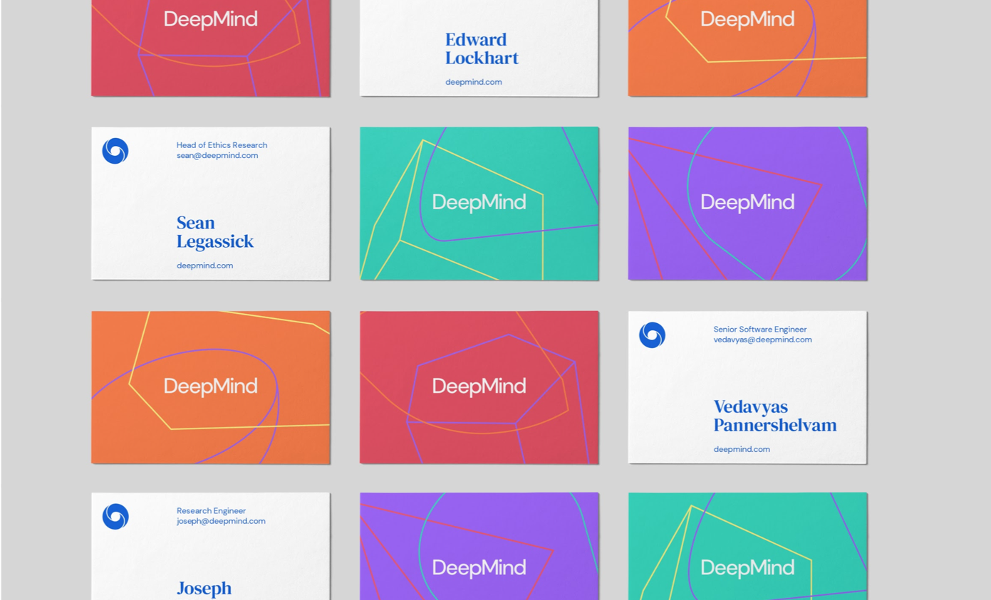Click DeepMind wordmark on the teal card cropped at bottom
Screen dimensions: 991x600
click(x=747, y=568)
